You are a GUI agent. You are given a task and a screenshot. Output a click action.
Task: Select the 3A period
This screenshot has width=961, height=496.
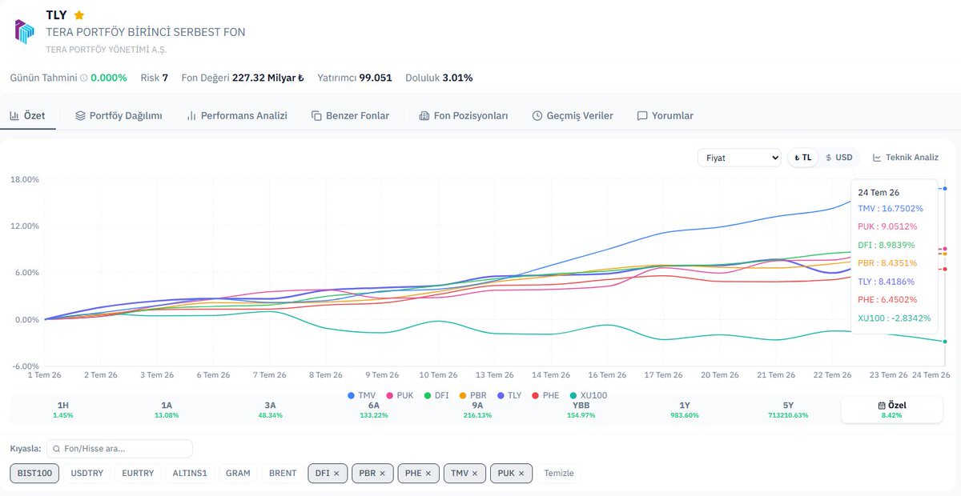270,410
